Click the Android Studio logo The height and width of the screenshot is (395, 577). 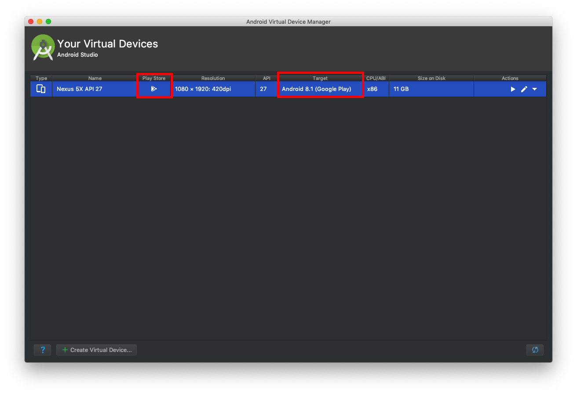pyautogui.click(x=43, y=47)
